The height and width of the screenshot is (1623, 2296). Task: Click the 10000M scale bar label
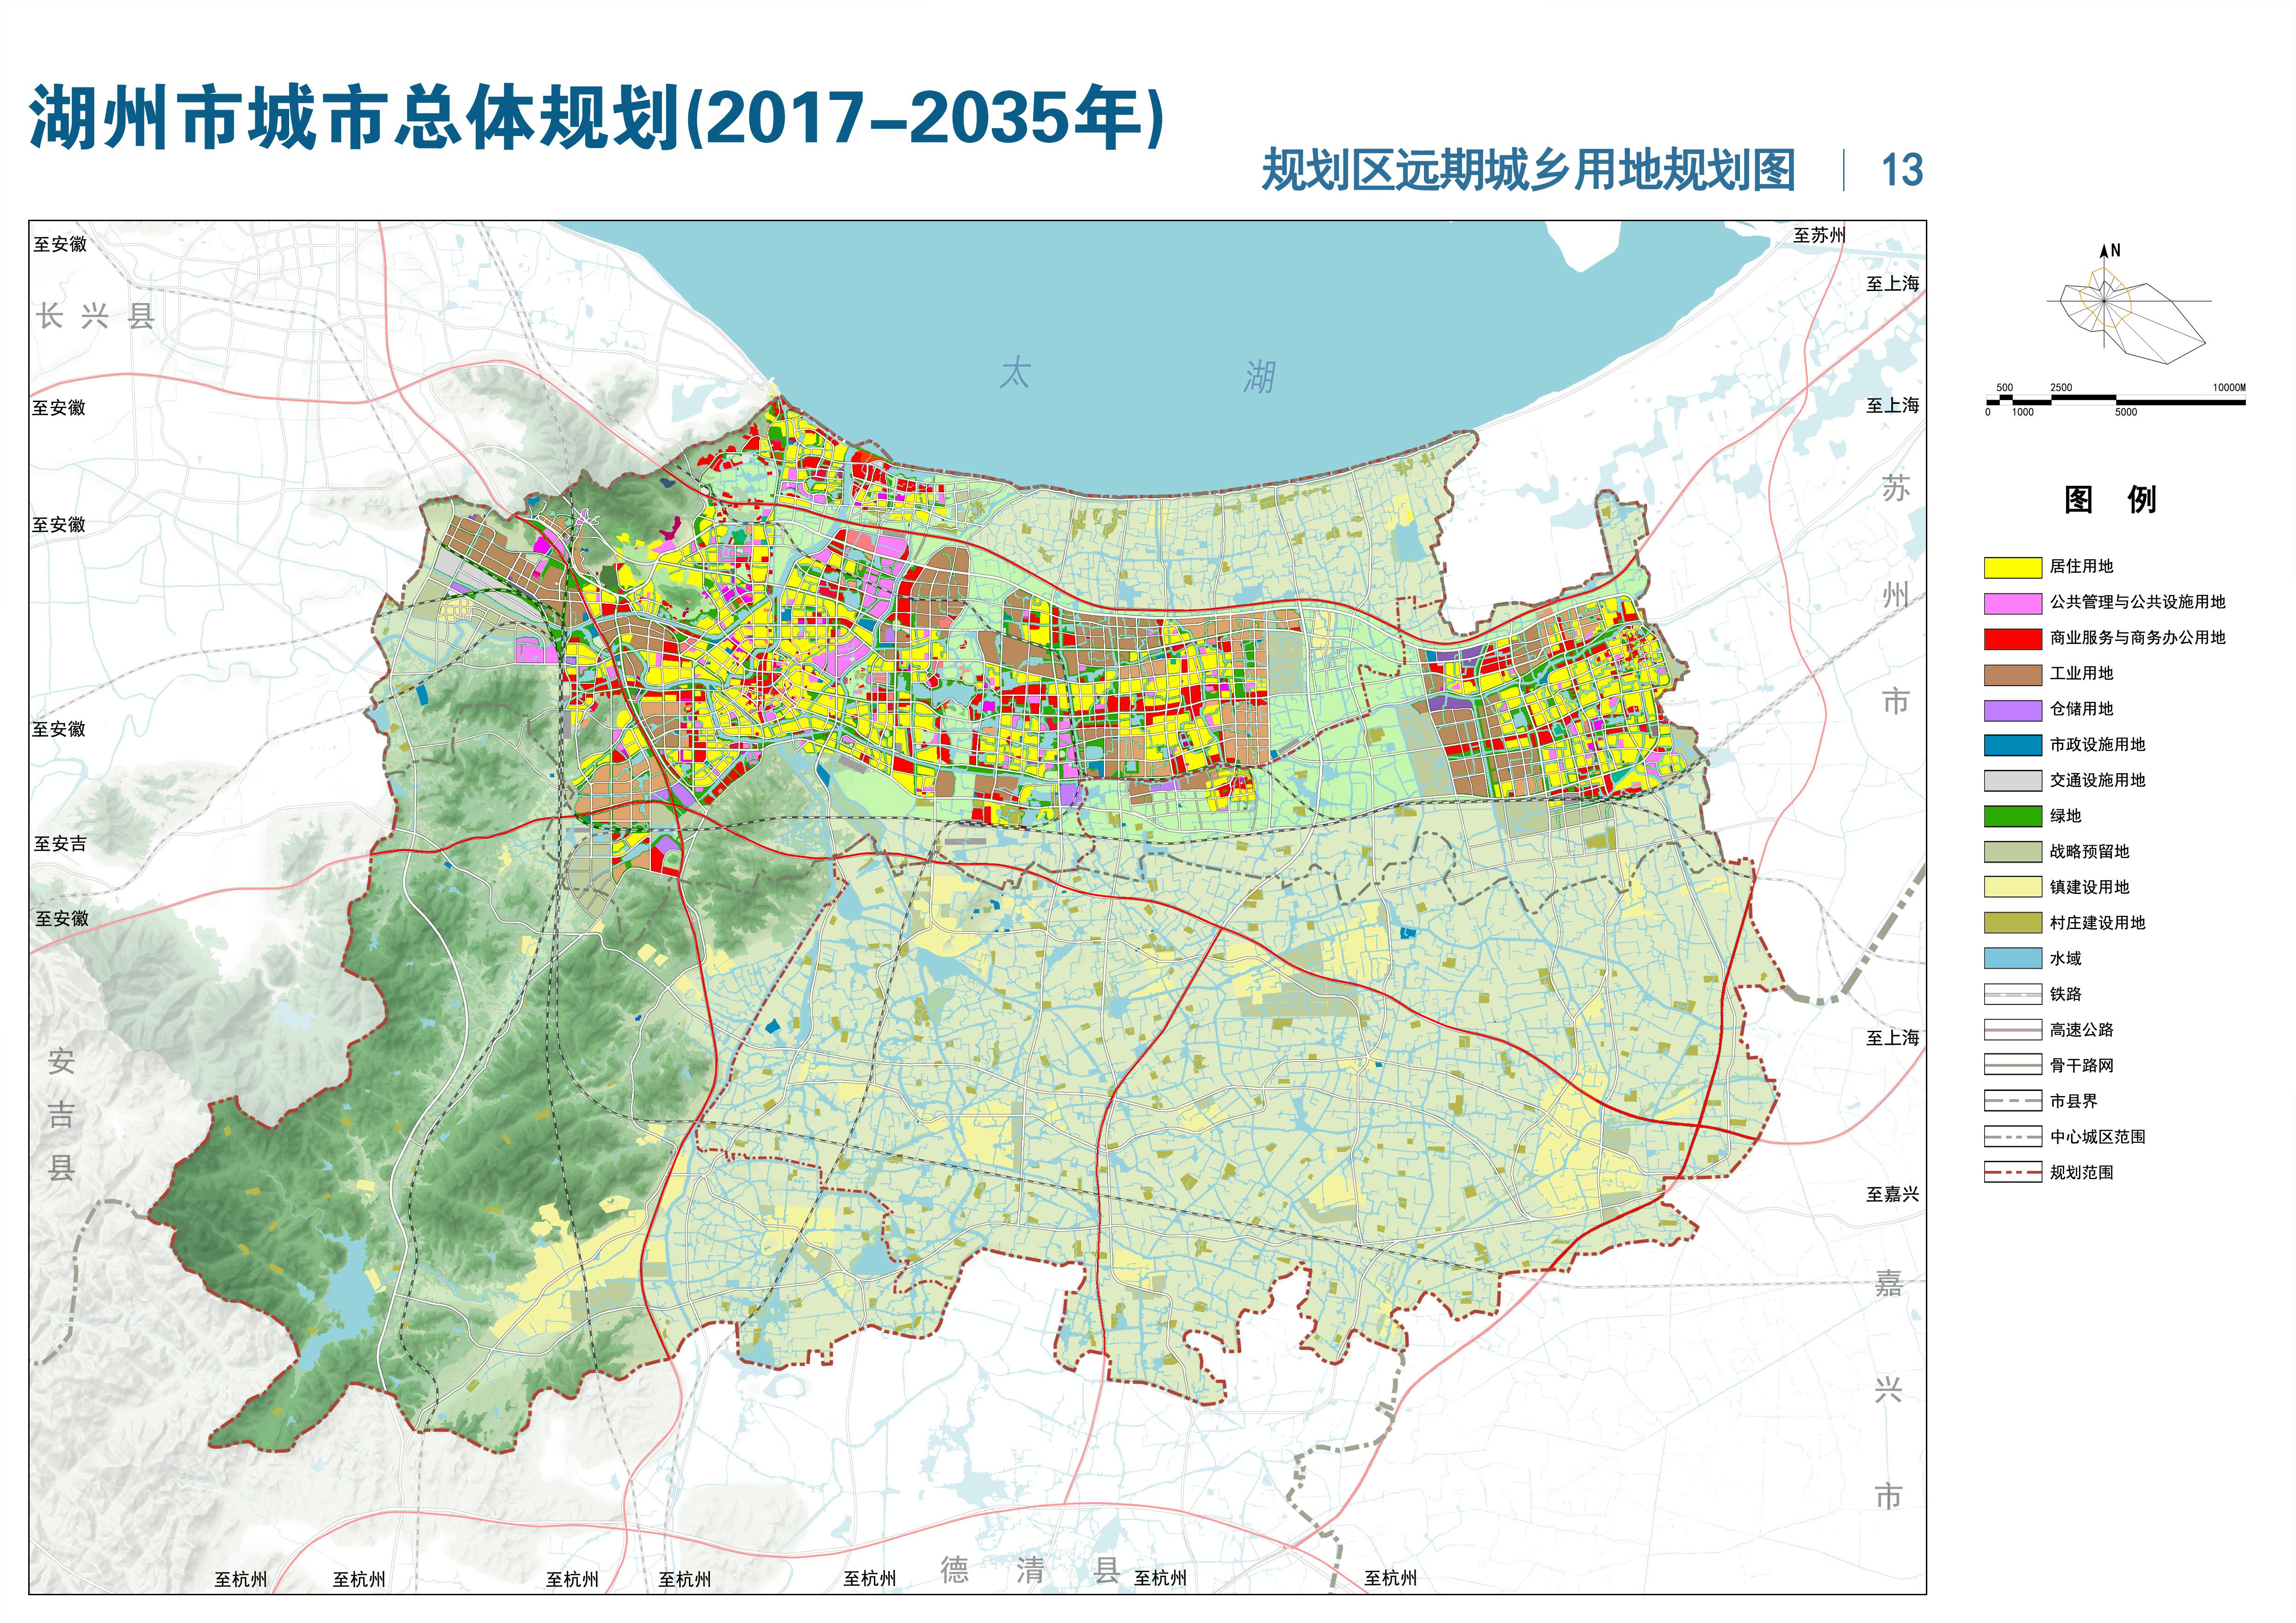(x=2228, y=388)
